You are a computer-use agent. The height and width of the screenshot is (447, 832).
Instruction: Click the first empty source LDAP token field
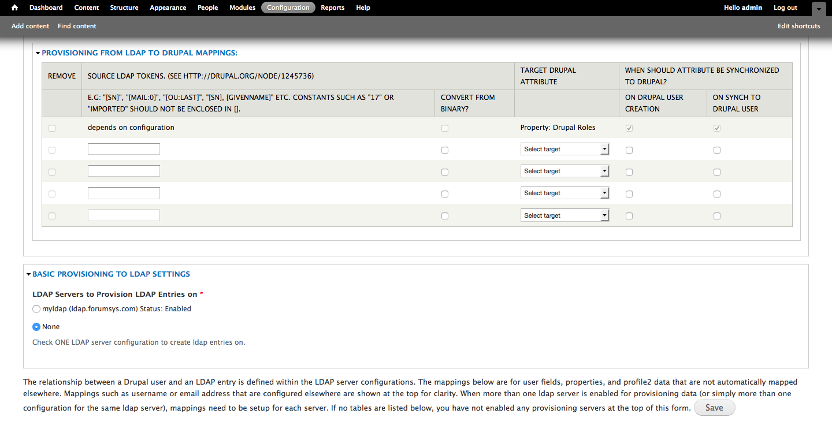tap(124, 149)
